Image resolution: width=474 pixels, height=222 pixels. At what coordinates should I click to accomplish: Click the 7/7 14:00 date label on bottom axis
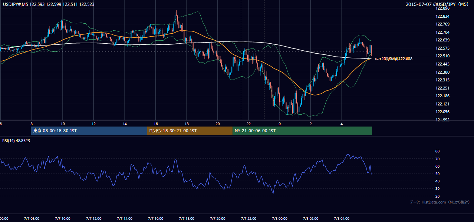[125, 218]
